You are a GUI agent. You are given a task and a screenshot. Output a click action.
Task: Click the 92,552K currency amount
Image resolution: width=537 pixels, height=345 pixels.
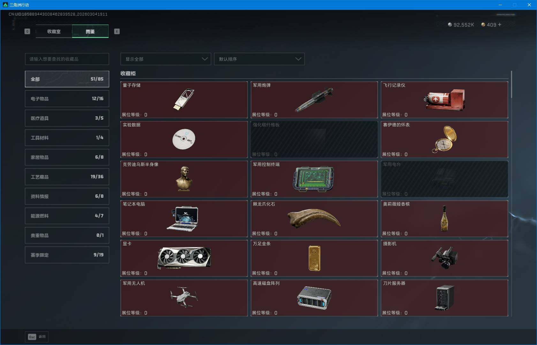(x=464, y=25)
